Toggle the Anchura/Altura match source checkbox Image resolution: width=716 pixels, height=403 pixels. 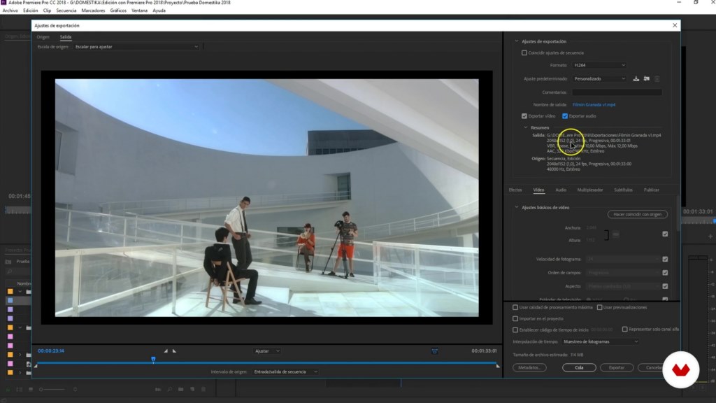tap(665, 234)
